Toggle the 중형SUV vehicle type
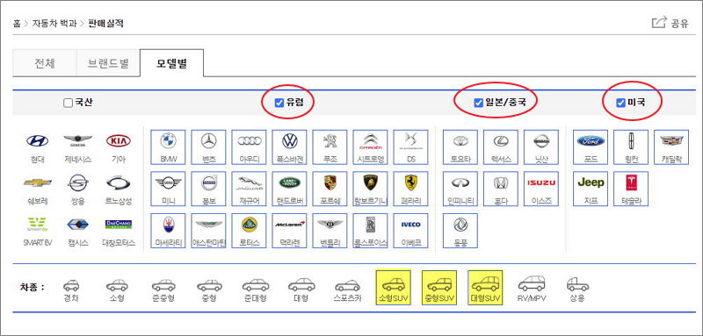The width and height of the screenshot is (703, 336). (439, 288)
